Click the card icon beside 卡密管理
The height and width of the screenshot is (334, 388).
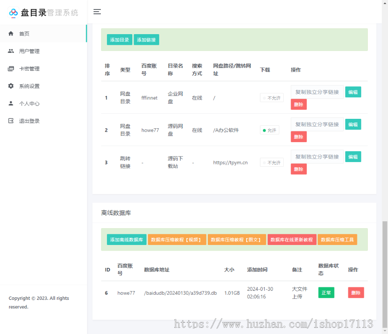pos(11,69)
